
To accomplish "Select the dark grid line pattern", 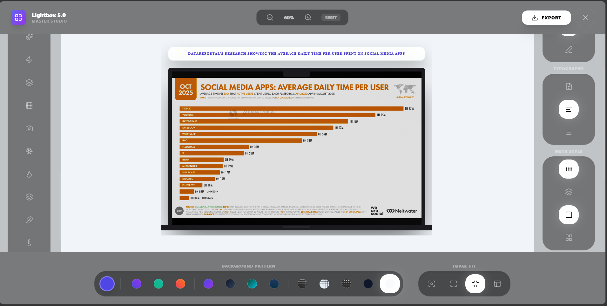I will pyautogui.click(x=302, y=284).
